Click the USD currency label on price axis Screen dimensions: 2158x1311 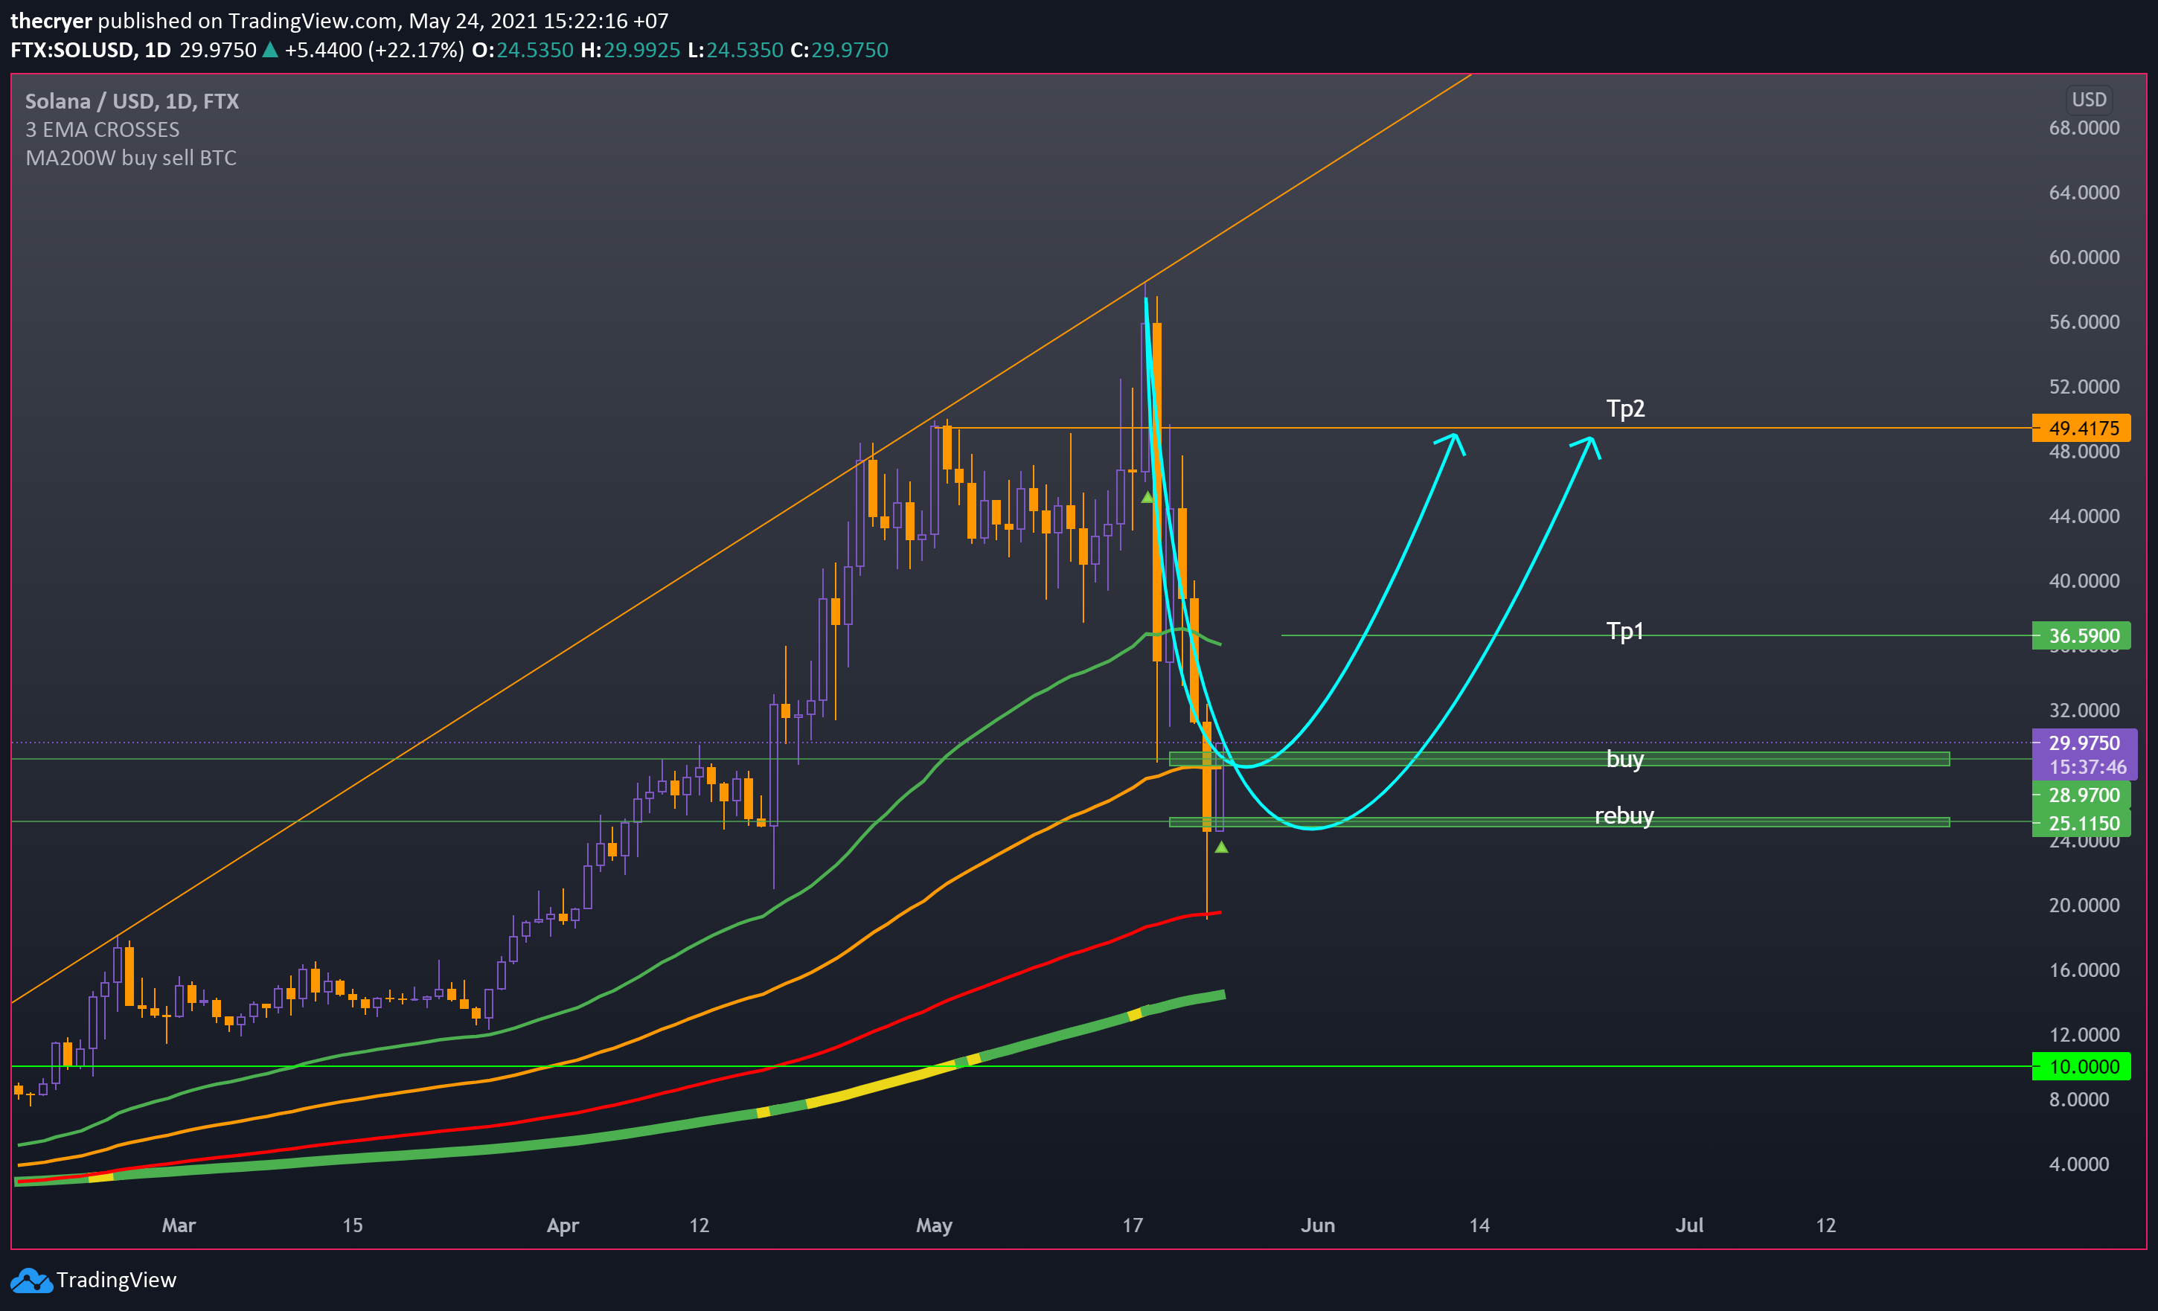2089,100
